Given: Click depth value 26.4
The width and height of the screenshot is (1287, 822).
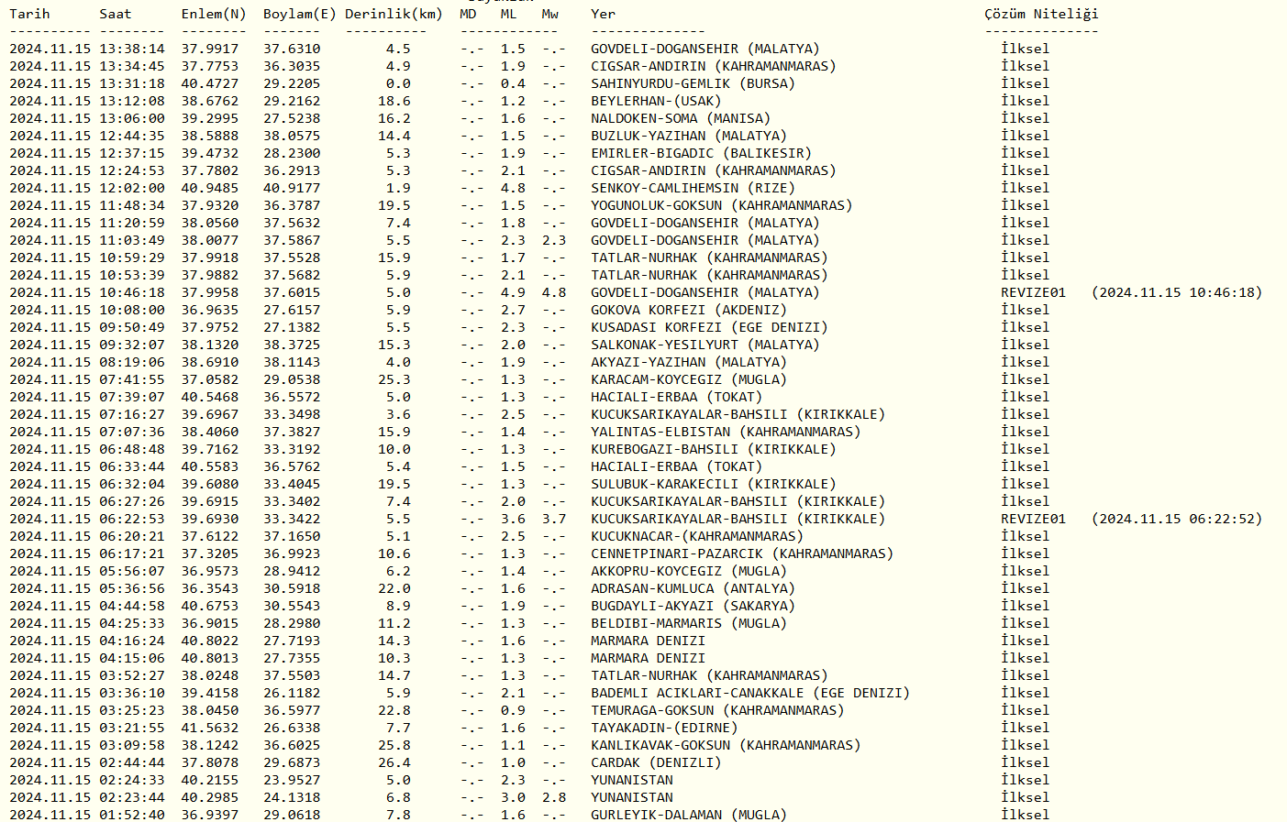Looking at the screenshot, I should click(394, 762).
